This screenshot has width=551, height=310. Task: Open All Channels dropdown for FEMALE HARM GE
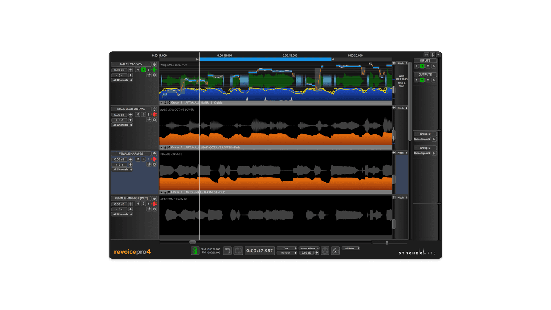122,170
